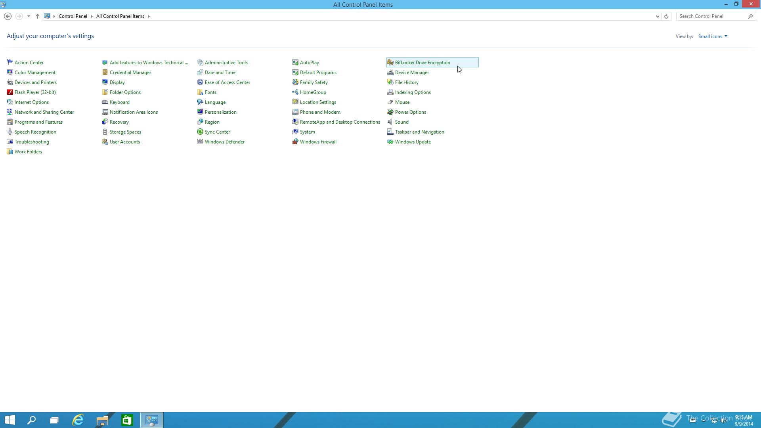The height and width of the screenshot is (428, 761).
Task: Select Control Panel in the breadcrumb
Action: [x=73, y=16]
